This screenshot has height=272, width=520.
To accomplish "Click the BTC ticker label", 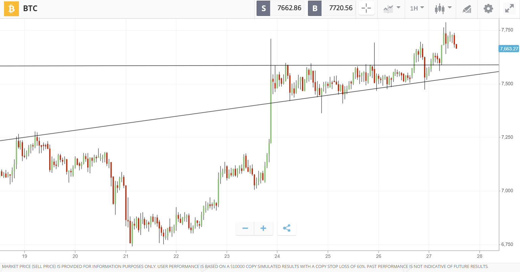I will pyautogui.click(x=30, y=8).
